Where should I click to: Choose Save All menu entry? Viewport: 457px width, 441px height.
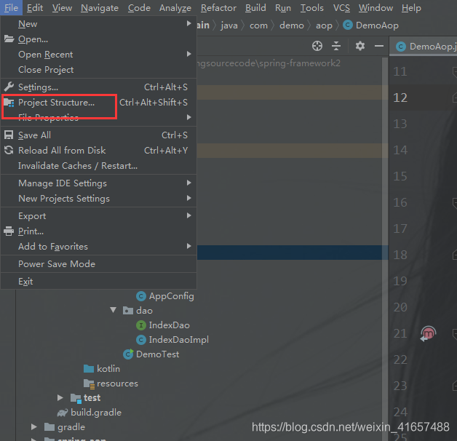(98, 135)
